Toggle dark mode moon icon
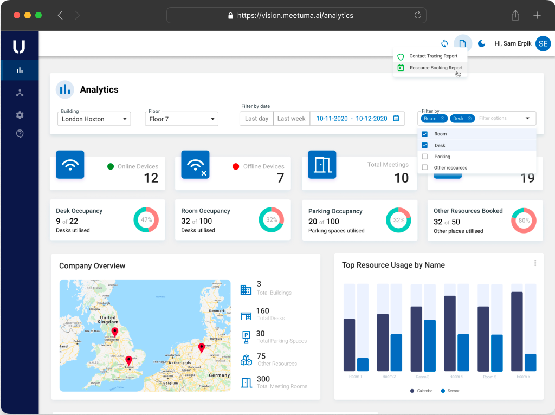 481,43
